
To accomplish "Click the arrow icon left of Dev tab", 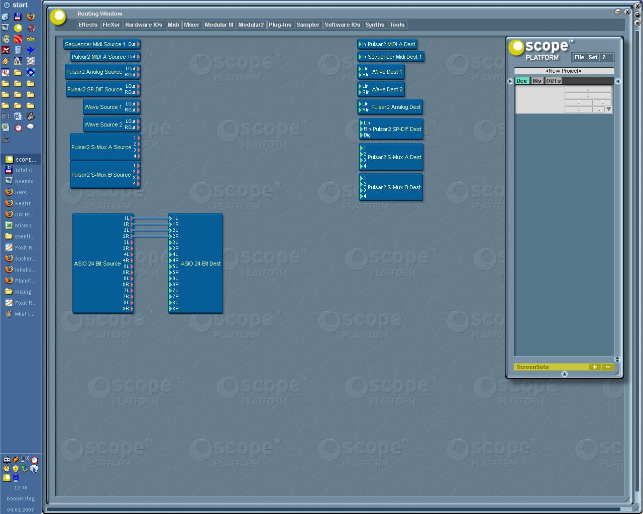I will pyautogui.click(x=510, y=81).
